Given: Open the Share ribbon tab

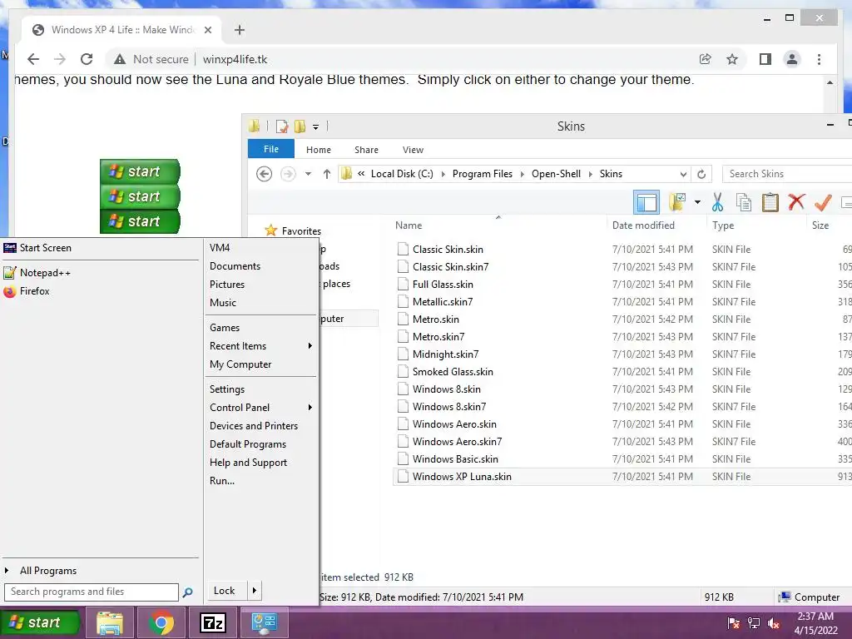Looking at the screenshot, I should 366,150.
